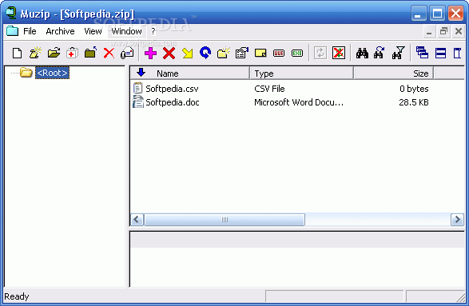This screenshot has width=469, height=306.
Task: Sort the list by Type column
Action: pos(302,74)
